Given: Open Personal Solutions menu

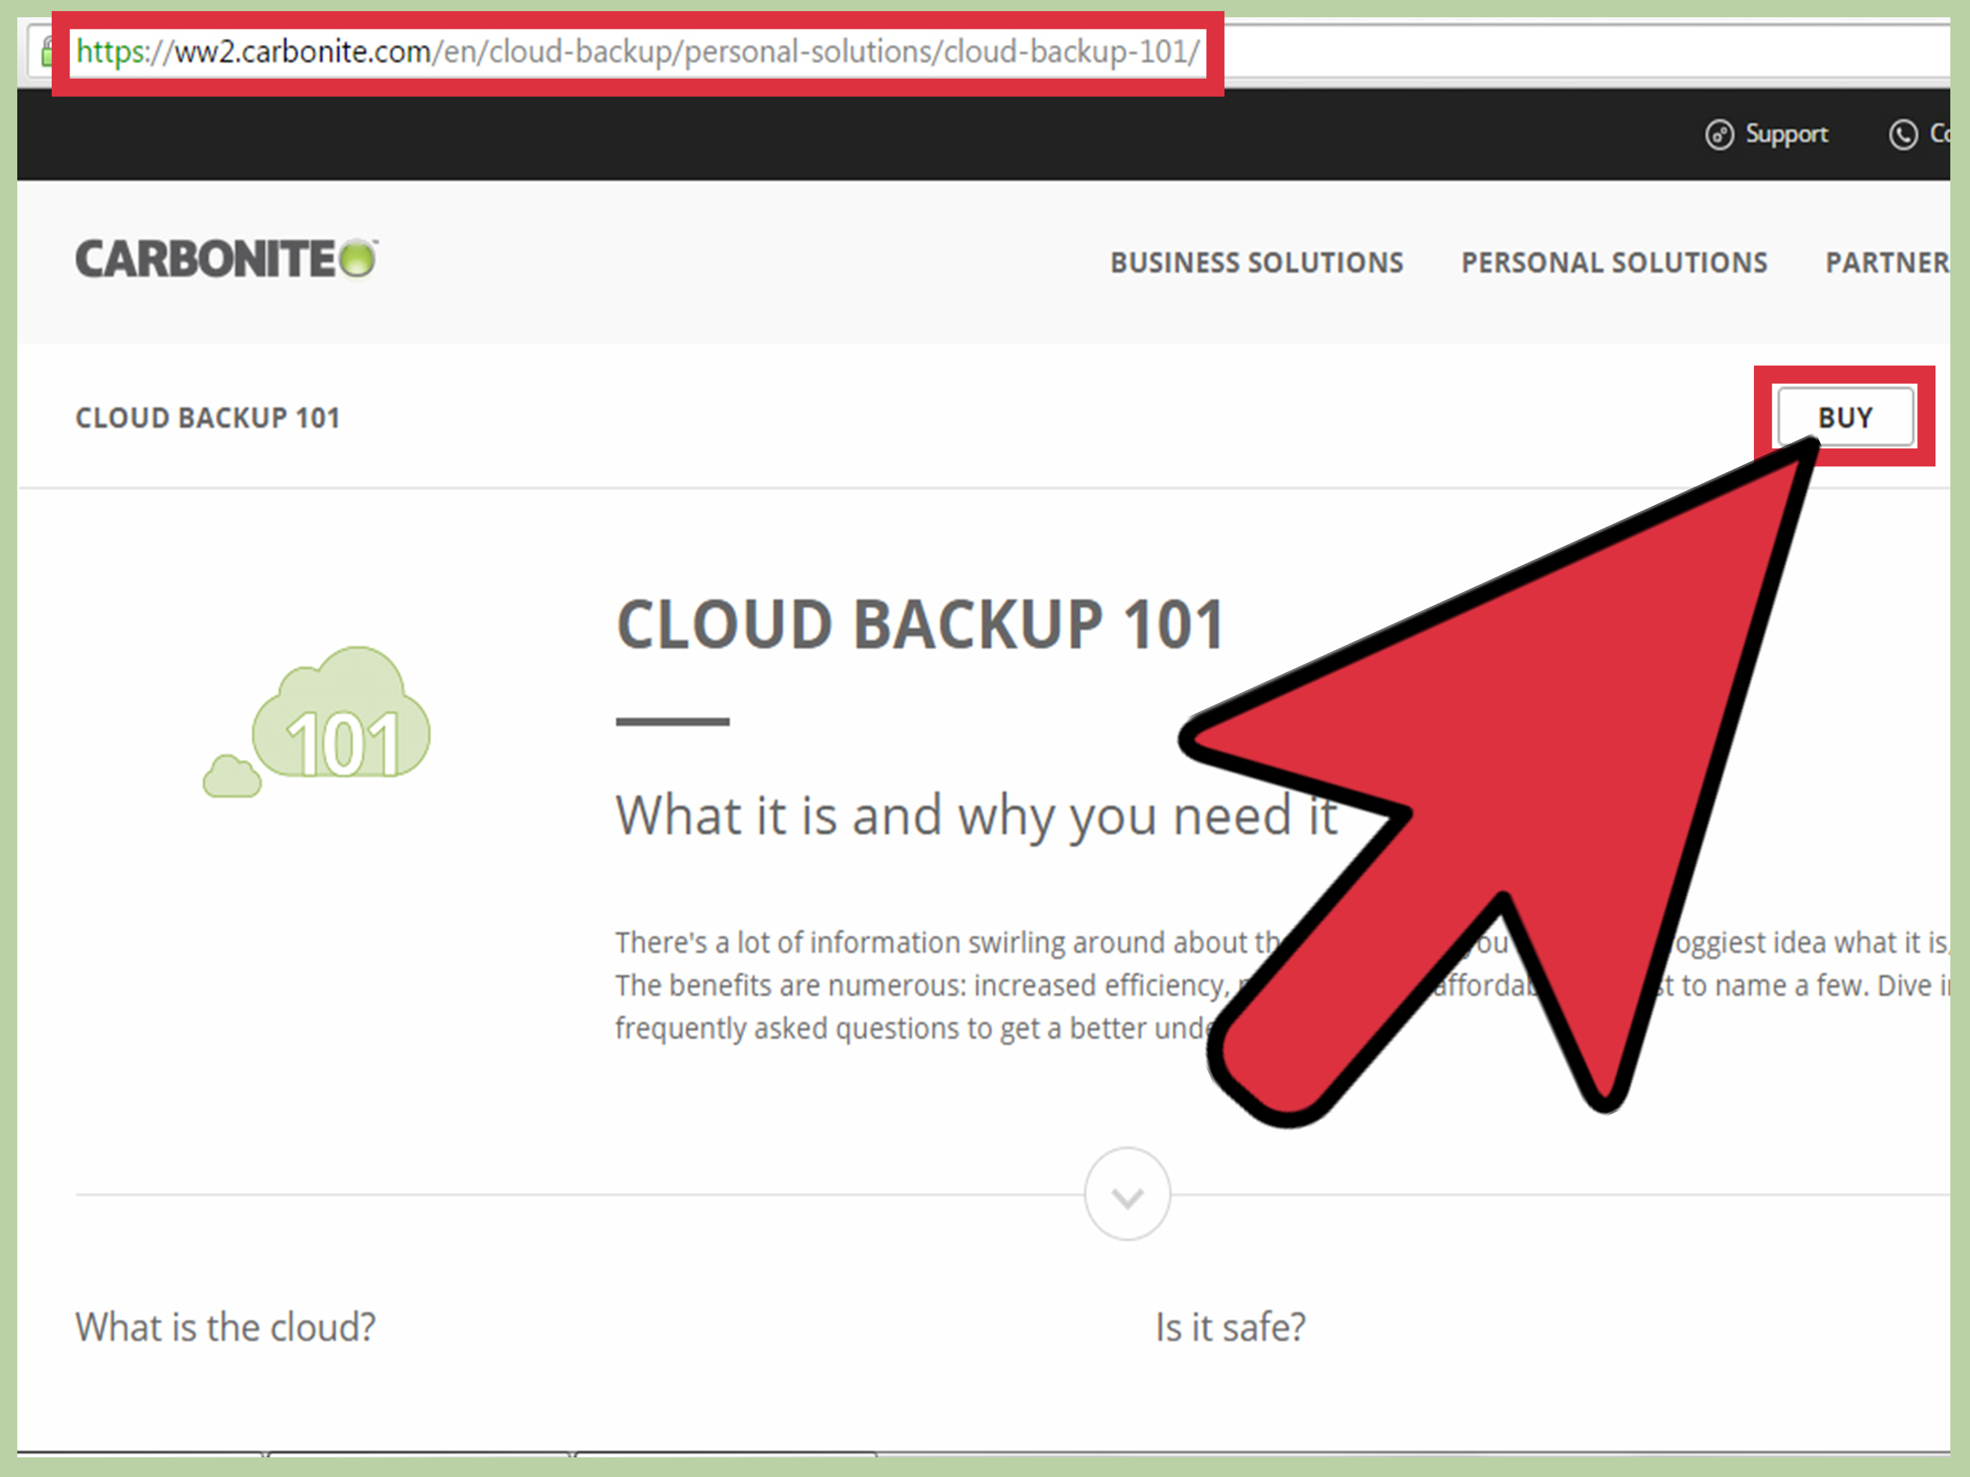Looking at the screenshot, I should coord(1614,263).
